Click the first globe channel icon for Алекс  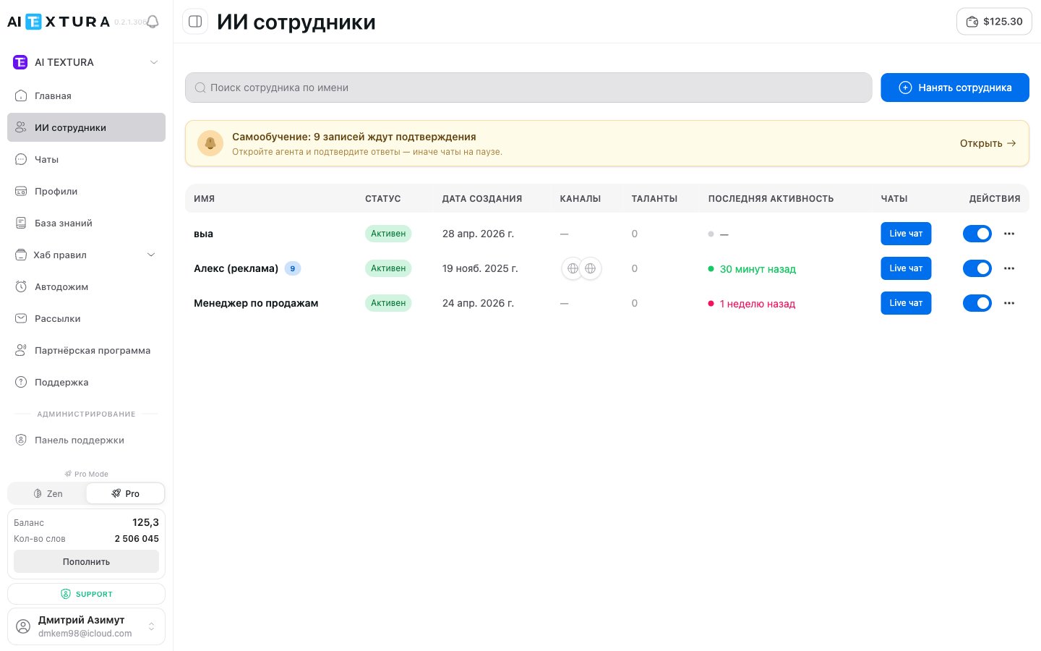573,268
